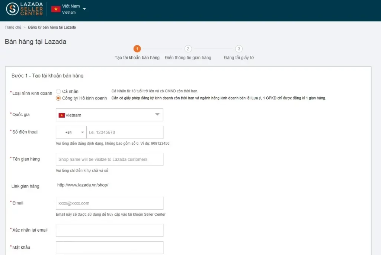Viewport: 381px width, 255px height.
Task: Click the Tên gian hàng shop name field
Action: (x=109, y=159)
